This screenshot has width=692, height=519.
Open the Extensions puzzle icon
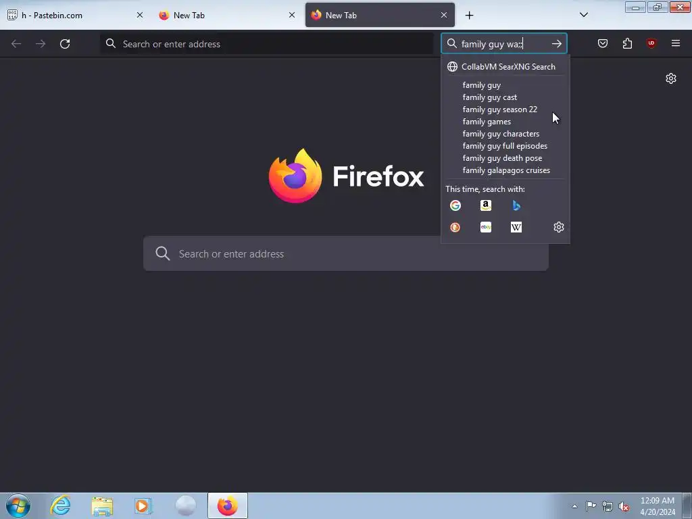[x=627, y=43]
